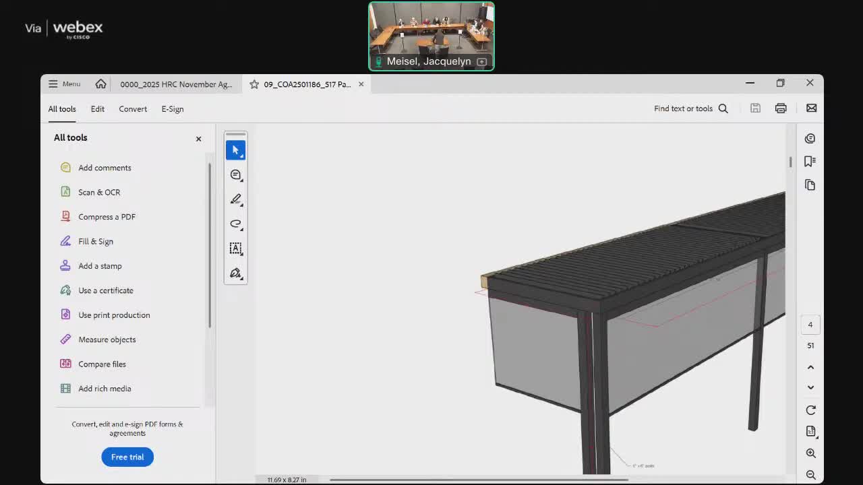Click the search magnifier icon
Screen dimensions: 863x485
pyautogui.click(x=723, y=108)
